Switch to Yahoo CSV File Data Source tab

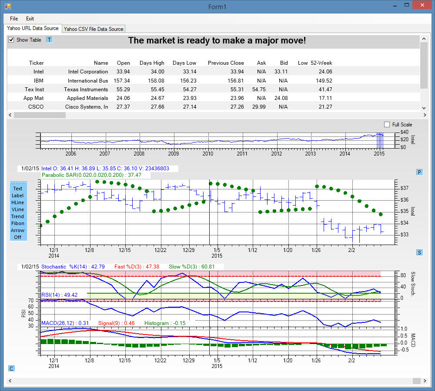(x=94, y=29)
